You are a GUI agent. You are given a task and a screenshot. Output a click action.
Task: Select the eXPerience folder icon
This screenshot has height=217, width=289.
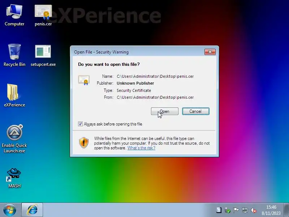14,95
